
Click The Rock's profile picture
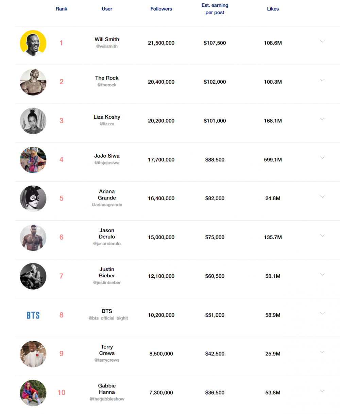point(33,82)
